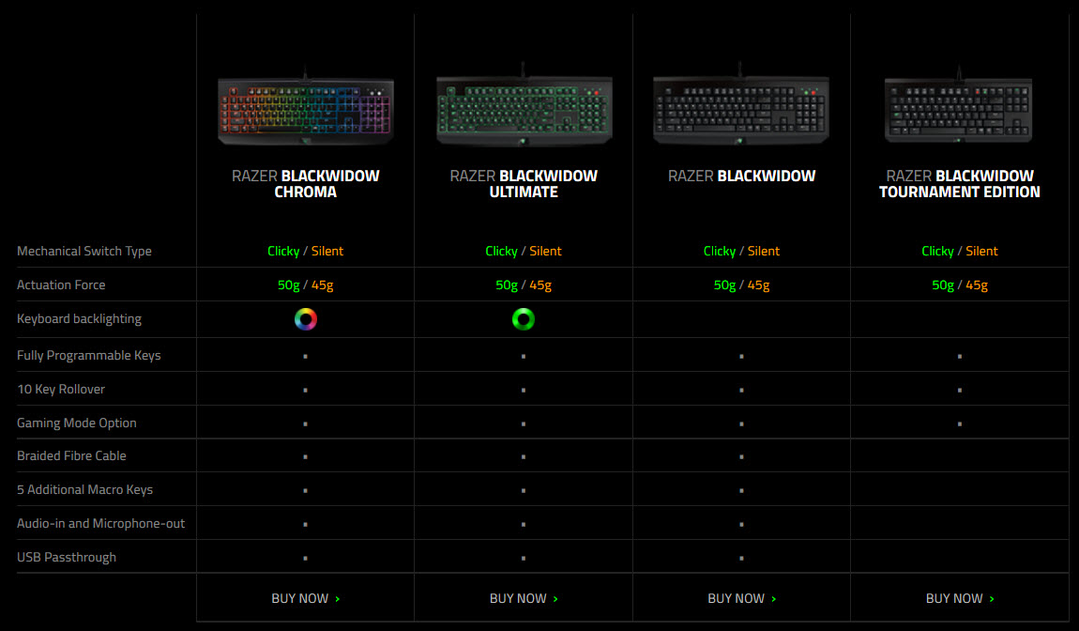This screenshot has height=631, width=1079.
Task: Open the Razer BlackWidow Ultimate title
Action: click(x=524, y=184)
